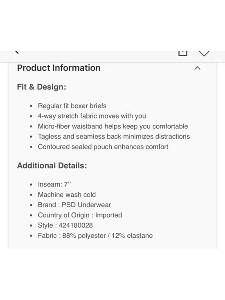Select the Machine wash cold line
This screenshot has height=300, width=225.
click(x=67, y=194)
